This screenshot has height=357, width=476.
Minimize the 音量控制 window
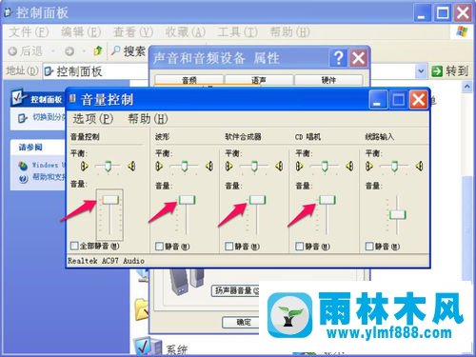click(378, 100)
